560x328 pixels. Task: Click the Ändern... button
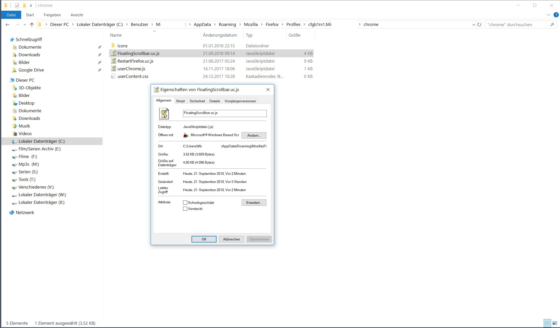click(254, 135)
